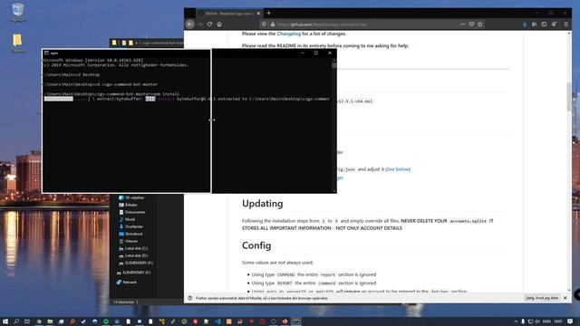Click site lock security icon

tap(273, 24)
